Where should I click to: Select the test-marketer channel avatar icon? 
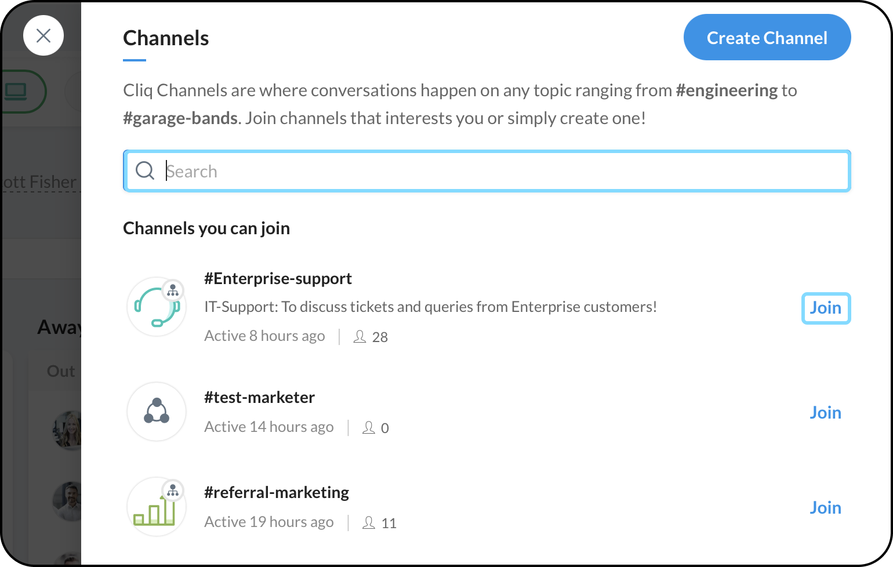(157, 412)
